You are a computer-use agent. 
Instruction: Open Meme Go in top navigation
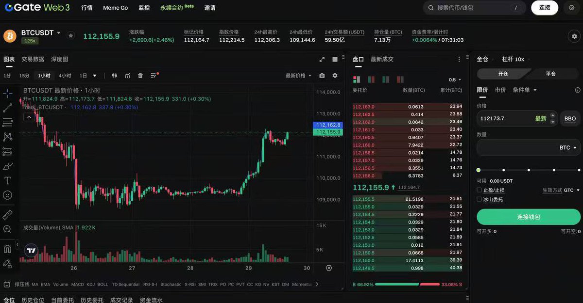coord(115,8)
